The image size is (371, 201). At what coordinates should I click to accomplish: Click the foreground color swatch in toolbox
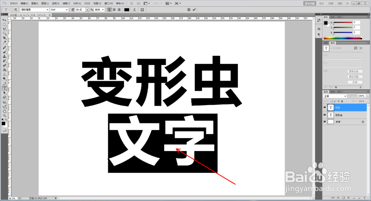pyautogui.click(x=3, y=123)
